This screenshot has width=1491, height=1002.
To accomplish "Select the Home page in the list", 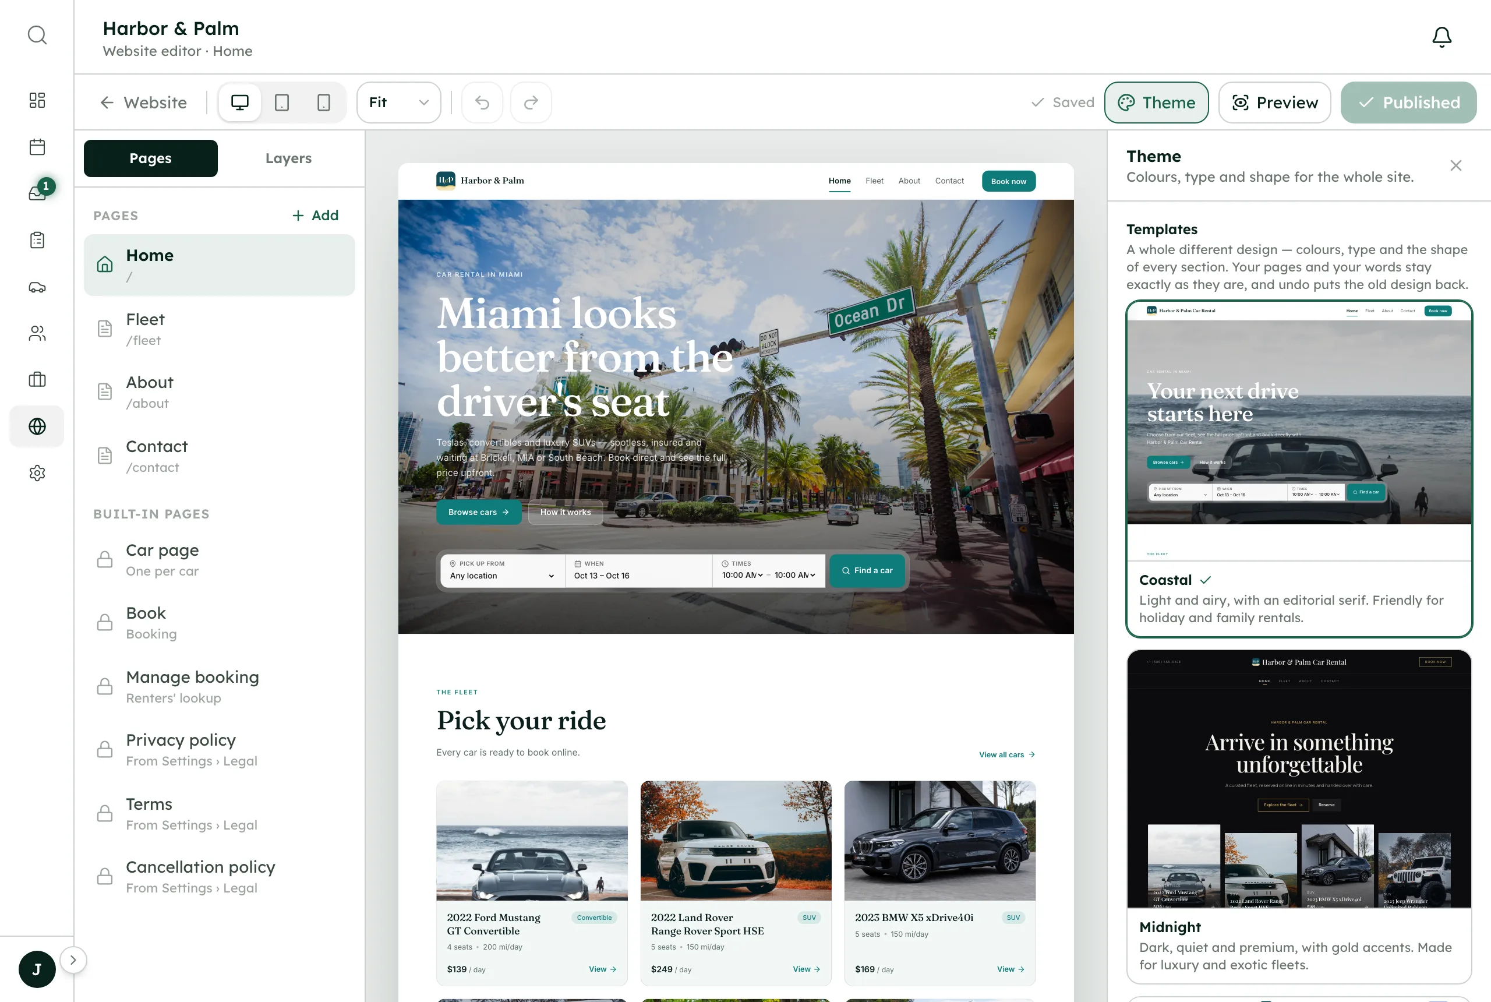I will coord(219,265).
